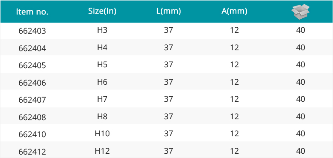Click the H10 size cell
333x158 pixels.
(x=102, y=133)
